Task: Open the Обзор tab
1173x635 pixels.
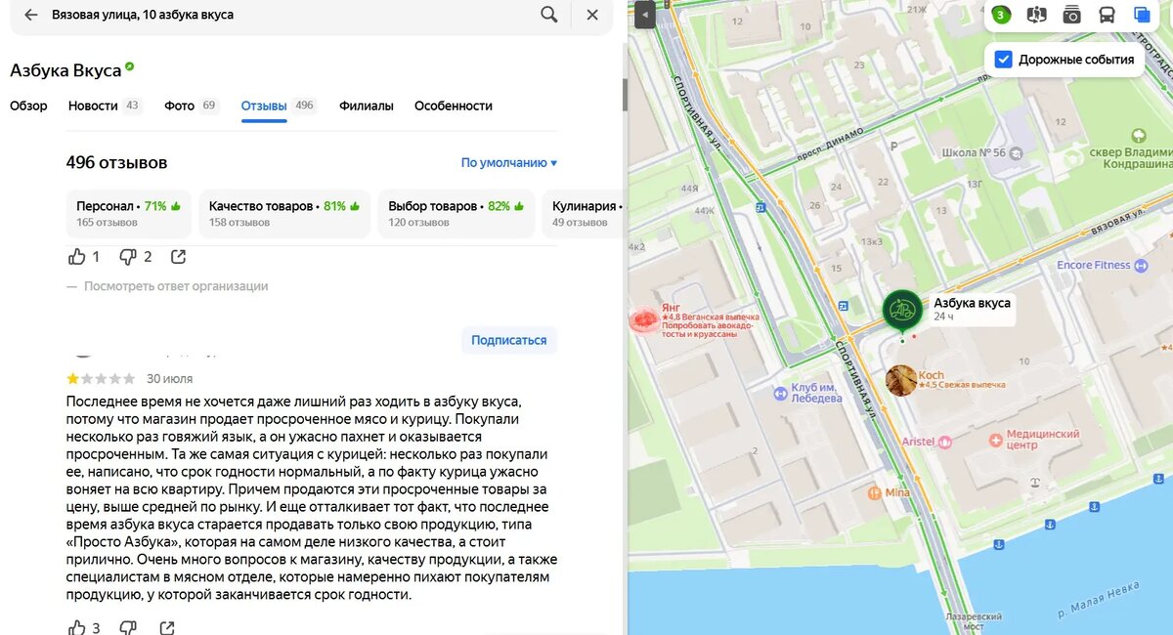Action: (28, 106)
